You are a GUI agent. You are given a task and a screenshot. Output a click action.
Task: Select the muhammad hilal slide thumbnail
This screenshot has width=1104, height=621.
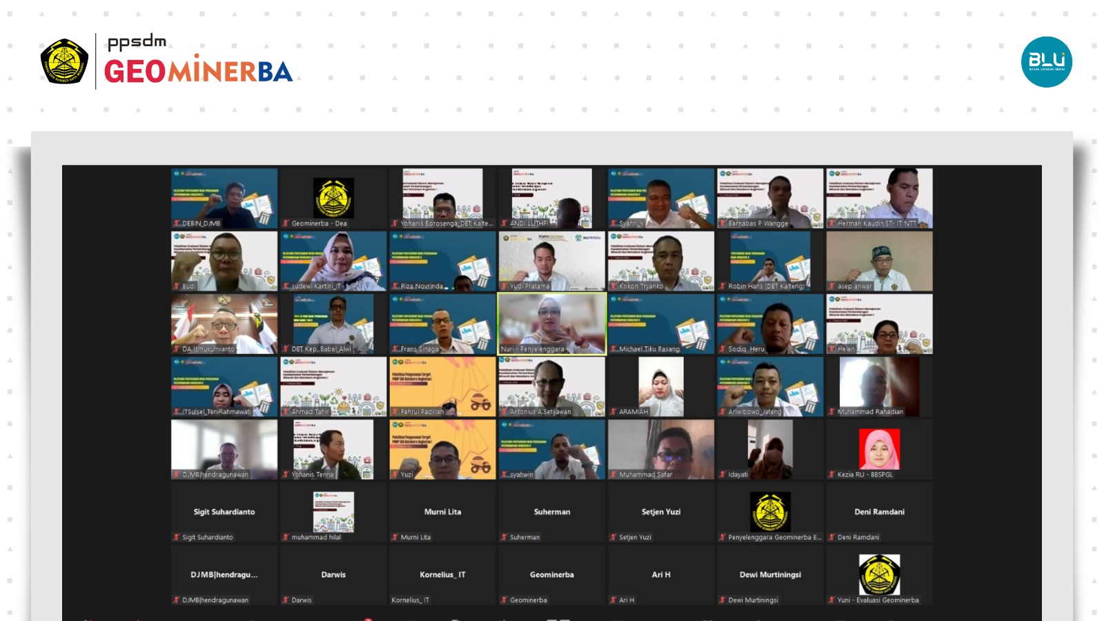[333, 511]
